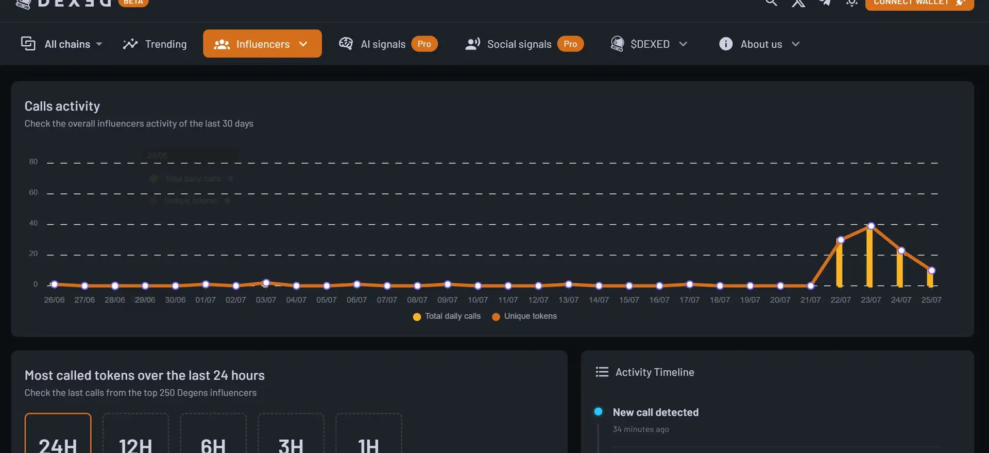Click the AI signals brain icon
989x453 pixels.
pos(346,44)
